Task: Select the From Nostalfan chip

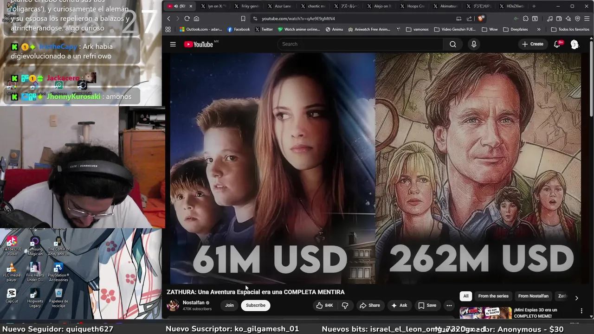Action: 533,296
